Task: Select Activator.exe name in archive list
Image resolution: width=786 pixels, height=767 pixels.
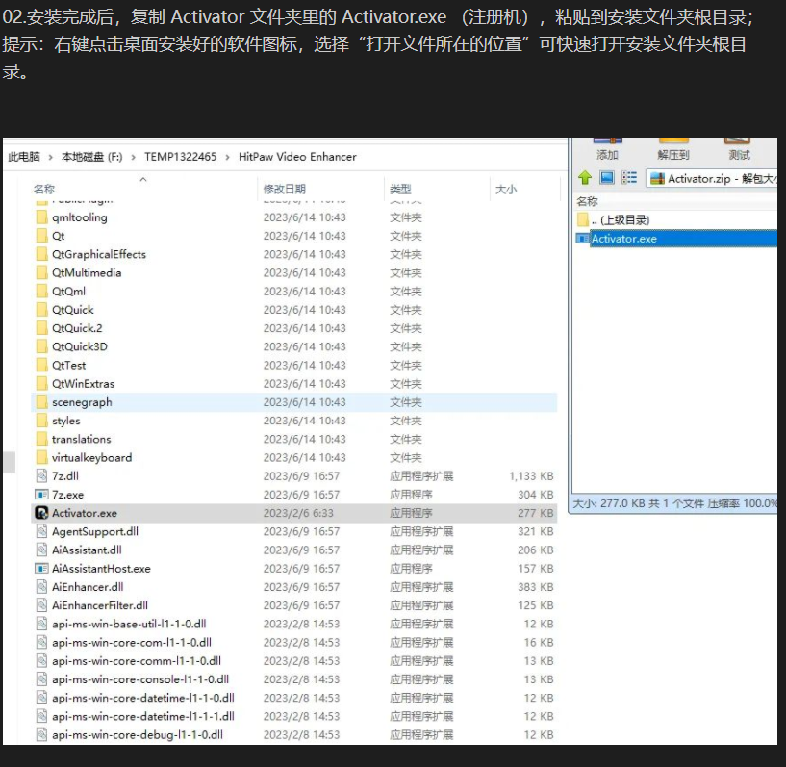Action: pyautogui.click(x=624, y=239)
